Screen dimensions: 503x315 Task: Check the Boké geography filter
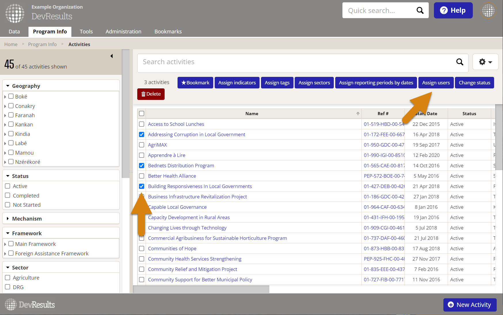coord(11,96)
